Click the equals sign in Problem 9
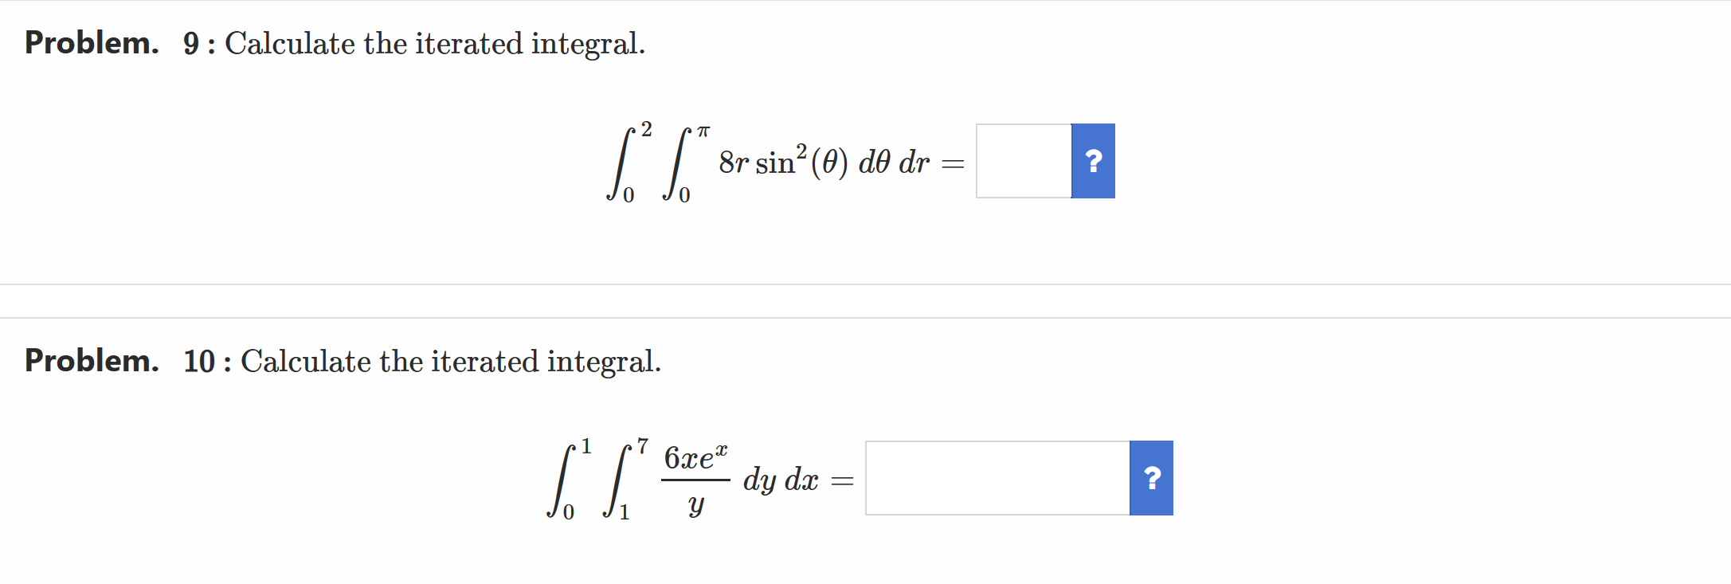 (950, 163)
